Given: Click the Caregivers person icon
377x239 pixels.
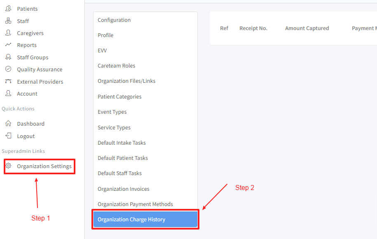Looking at the screenshot, I should (x=8, y=33).
